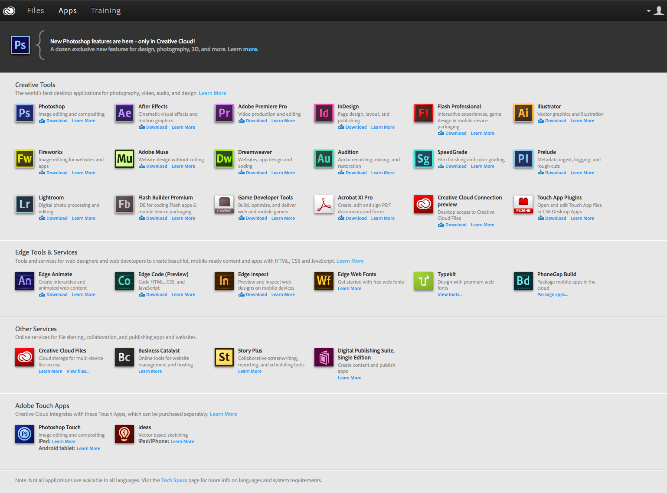Click the Typekit icon
This screenshot has height=493, width=667.
click(x=424, y=281)
